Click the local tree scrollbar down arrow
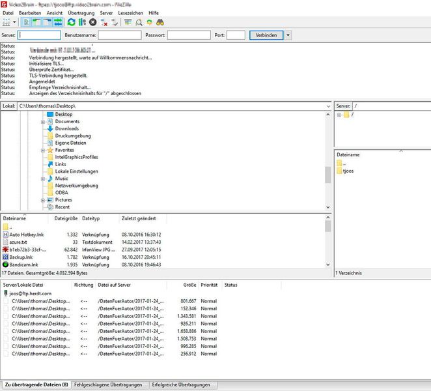The width and height of the screenshot is (431, 391). (328, 207)
